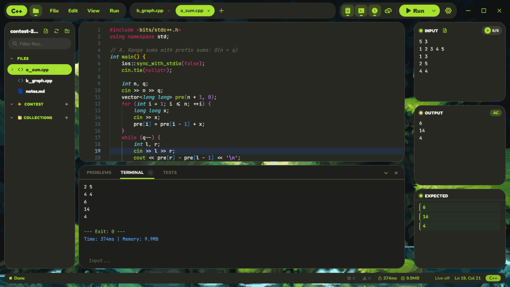Add a test case with plus button

coord(487,31)
